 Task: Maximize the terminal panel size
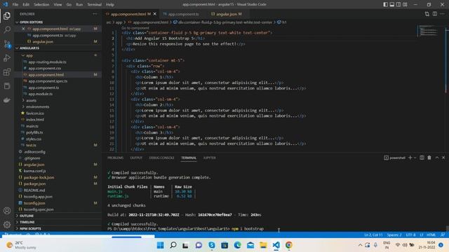pos(437,157)
